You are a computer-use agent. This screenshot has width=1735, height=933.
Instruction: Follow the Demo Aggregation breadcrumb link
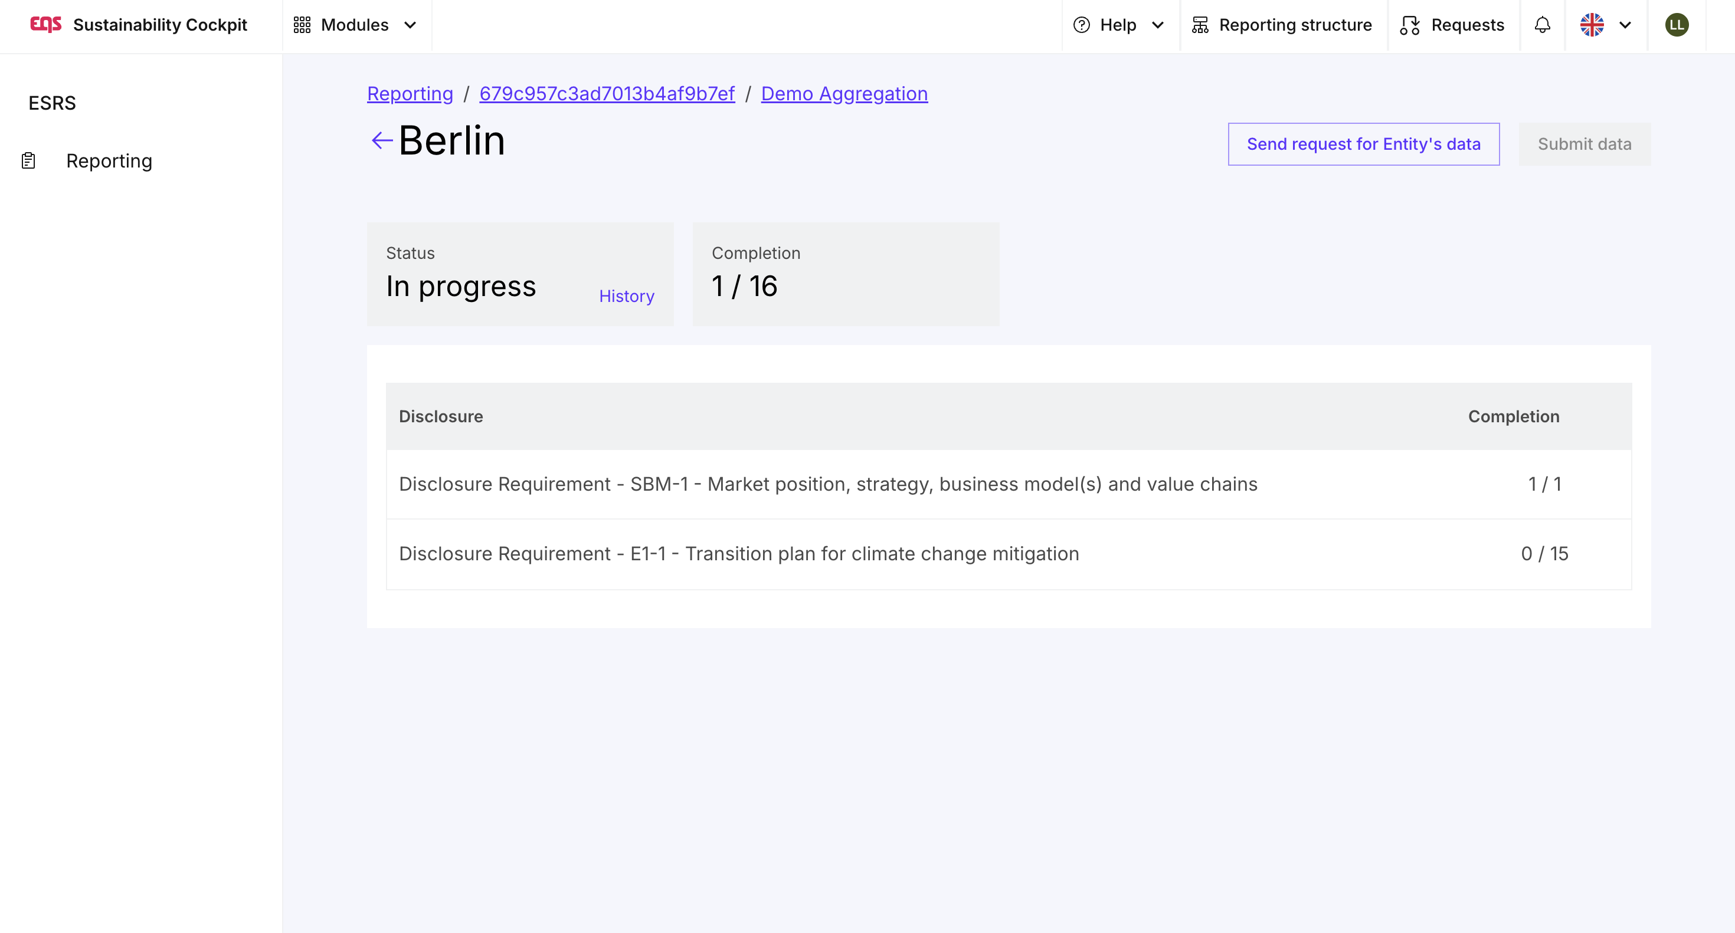[844, 94]
